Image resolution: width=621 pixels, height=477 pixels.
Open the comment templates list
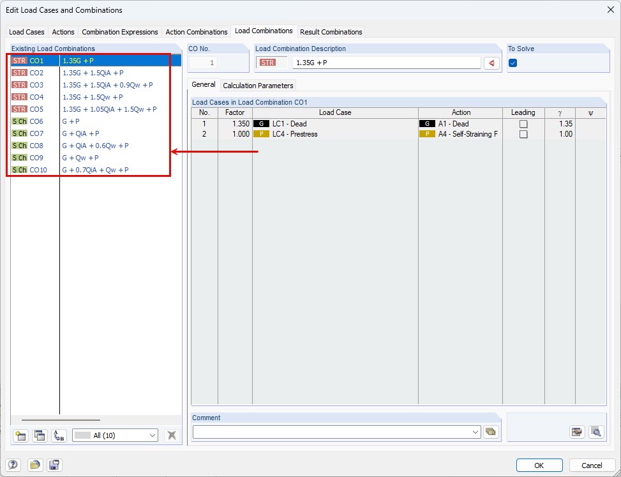491,432
